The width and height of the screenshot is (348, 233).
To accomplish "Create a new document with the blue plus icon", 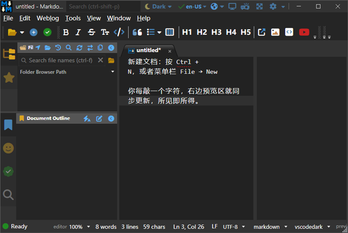I will tap(33, 32).
